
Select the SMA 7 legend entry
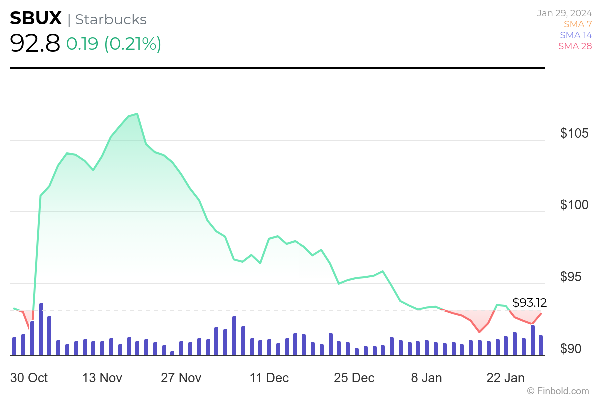coord(578,24)
